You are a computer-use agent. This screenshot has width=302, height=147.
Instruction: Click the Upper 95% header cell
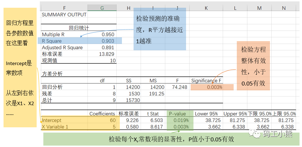(235, 114)
